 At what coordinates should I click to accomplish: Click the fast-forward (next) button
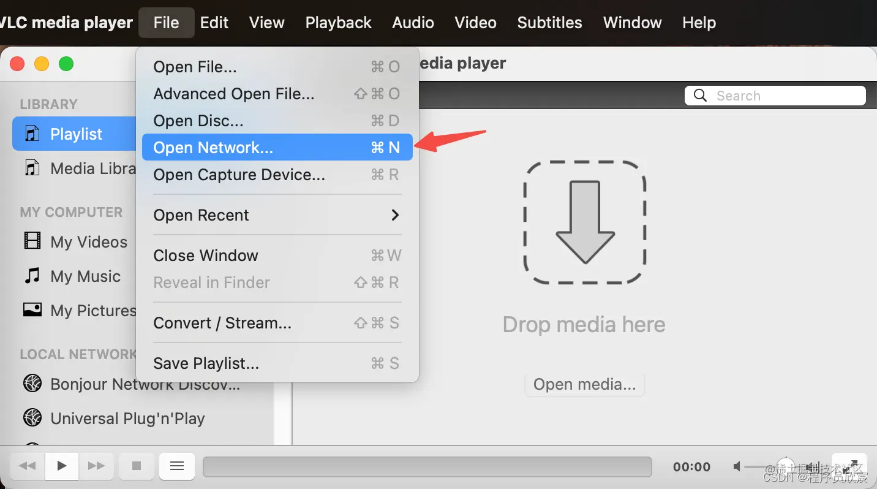(96, 466)
